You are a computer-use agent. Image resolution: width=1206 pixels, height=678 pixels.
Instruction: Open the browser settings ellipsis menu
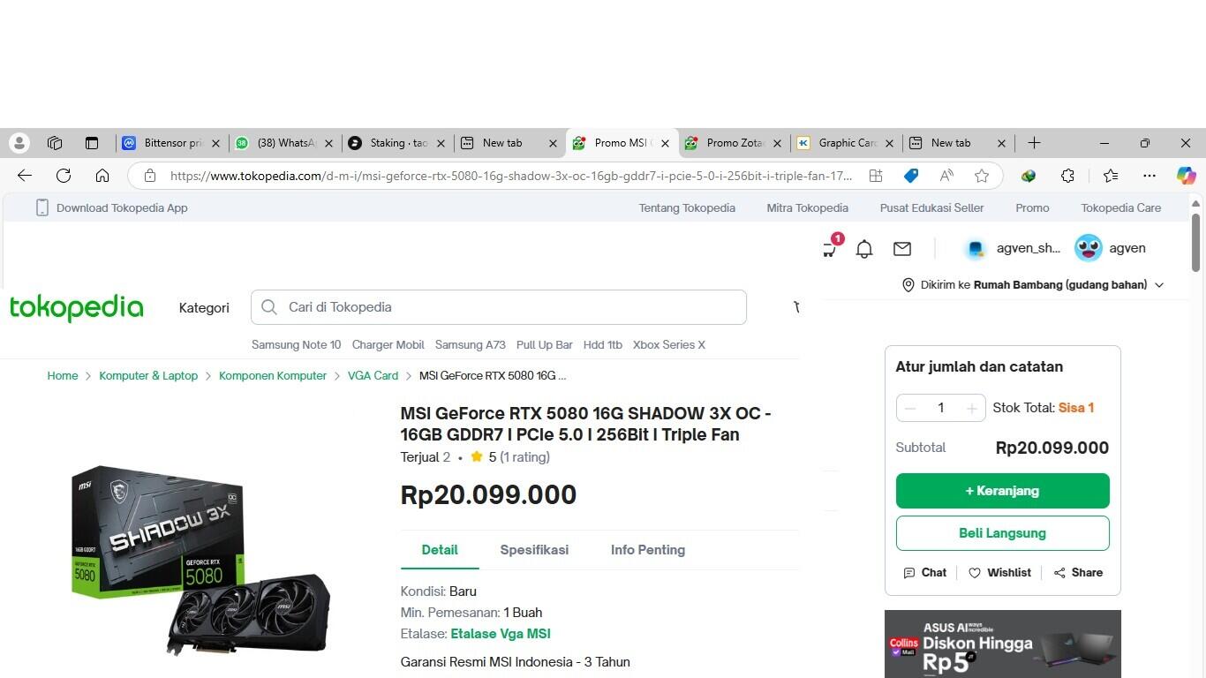coord(1149,176)
